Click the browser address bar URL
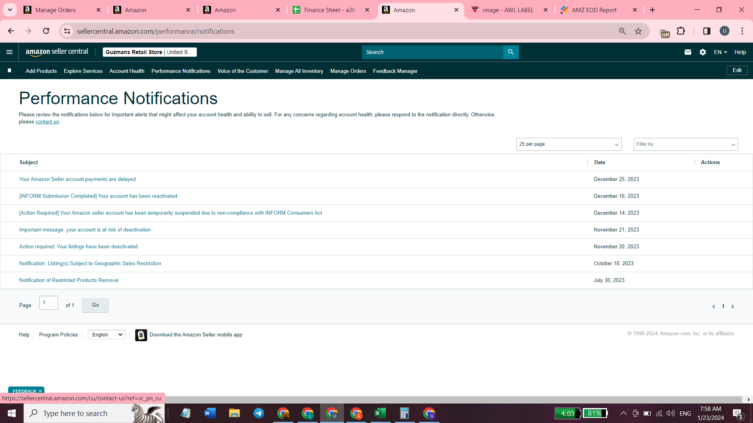Screen dimensions: 753x423 pos(156,31)
